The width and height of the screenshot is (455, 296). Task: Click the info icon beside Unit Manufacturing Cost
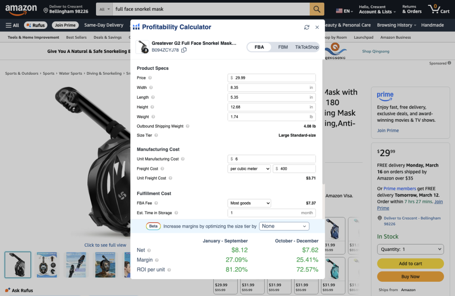tap(183, 159)
